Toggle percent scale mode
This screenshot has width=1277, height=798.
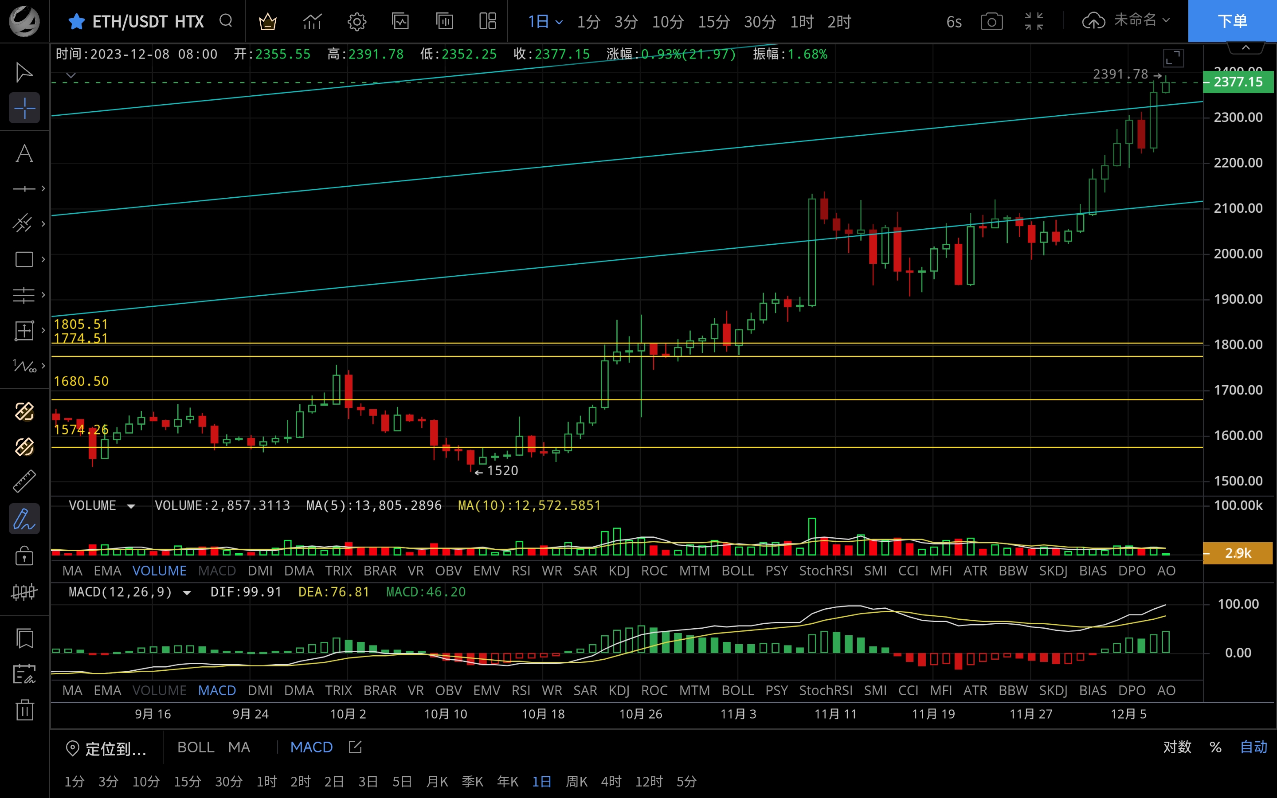point(1215,747)
